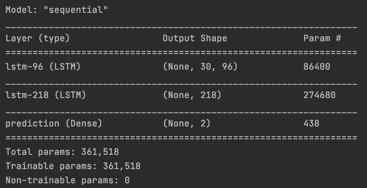
Task: Click the "Trainable params: 361,518" line
Action: pos(73,166)
